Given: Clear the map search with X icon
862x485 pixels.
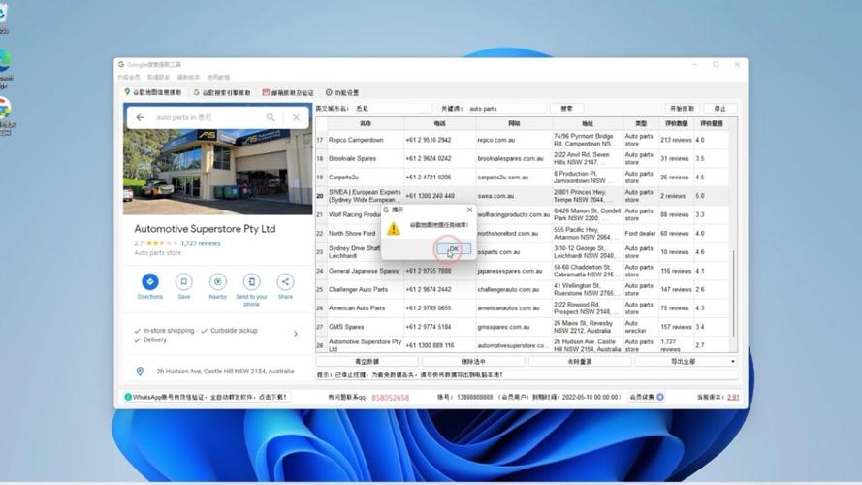Looking at the screenshot, I should click(x=297, y=117).
